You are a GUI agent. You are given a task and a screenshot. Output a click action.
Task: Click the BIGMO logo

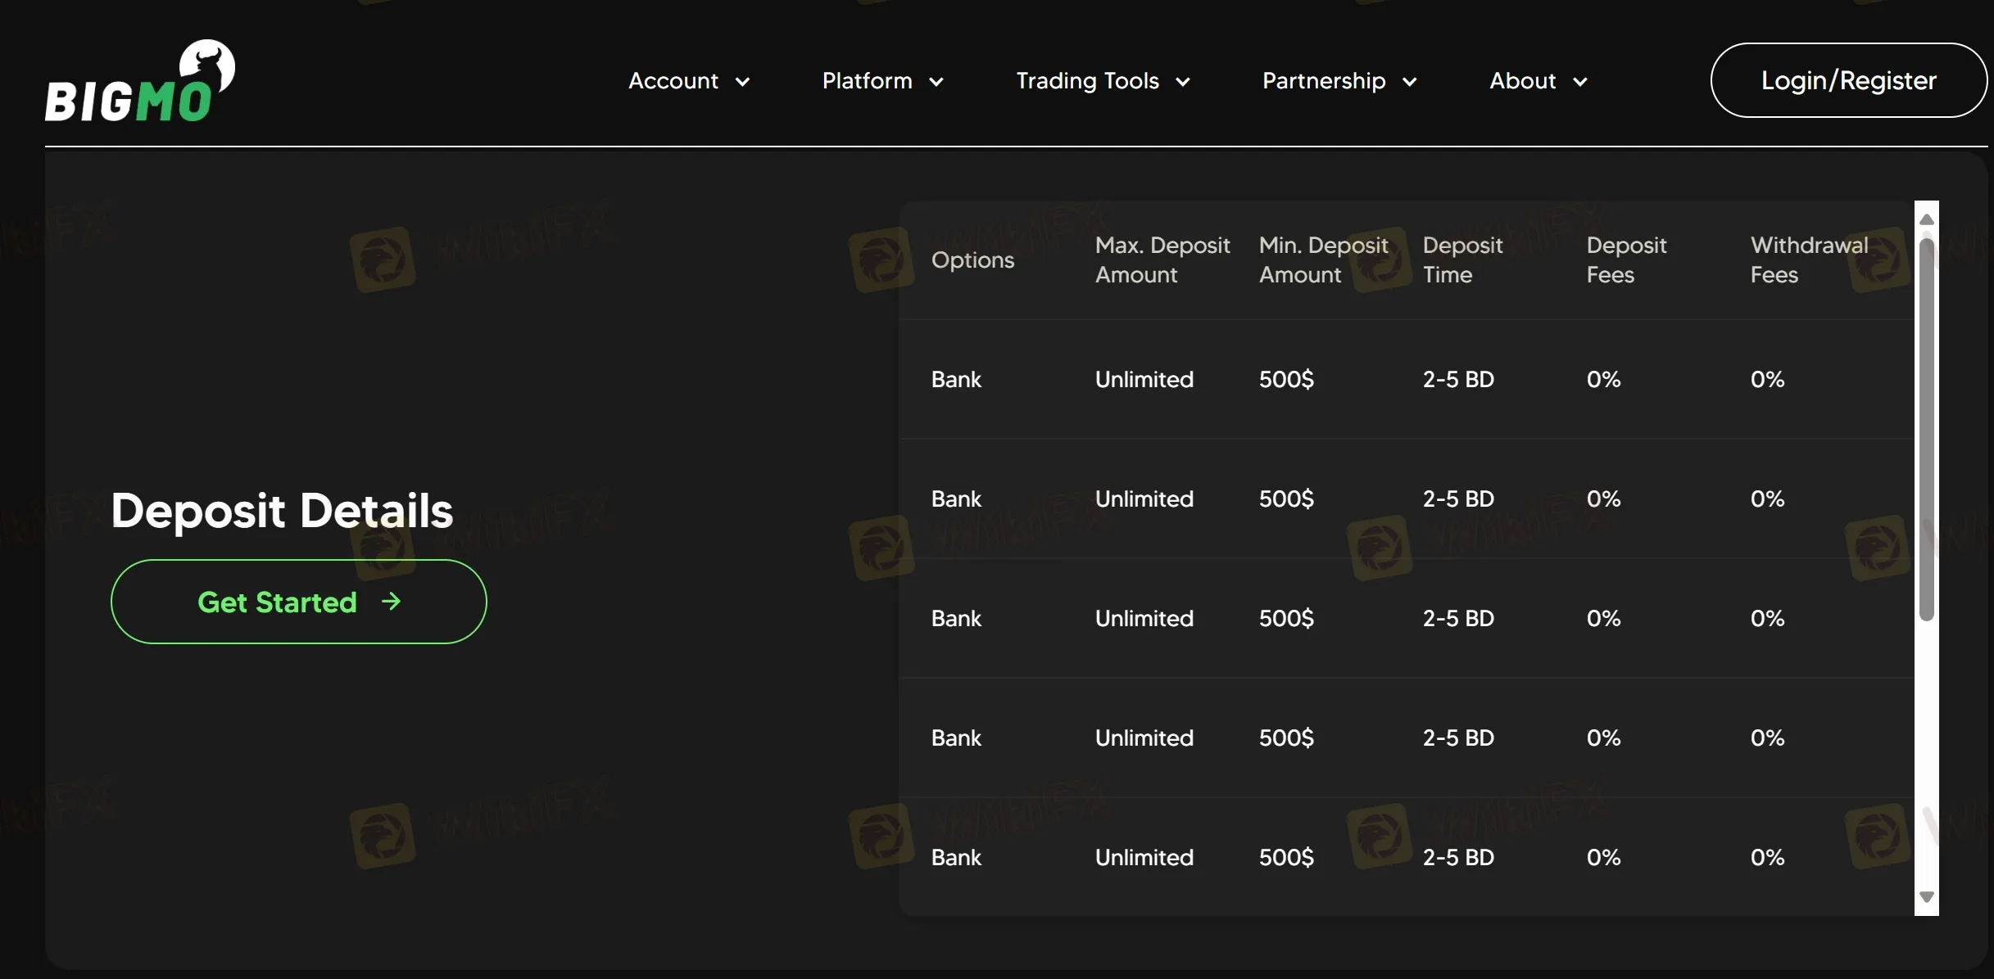pyautogui.click(x=139, y=79)
